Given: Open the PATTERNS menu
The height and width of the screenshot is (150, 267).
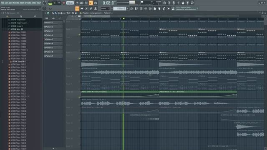Looking at the screenshot, I should click(16, 3).
